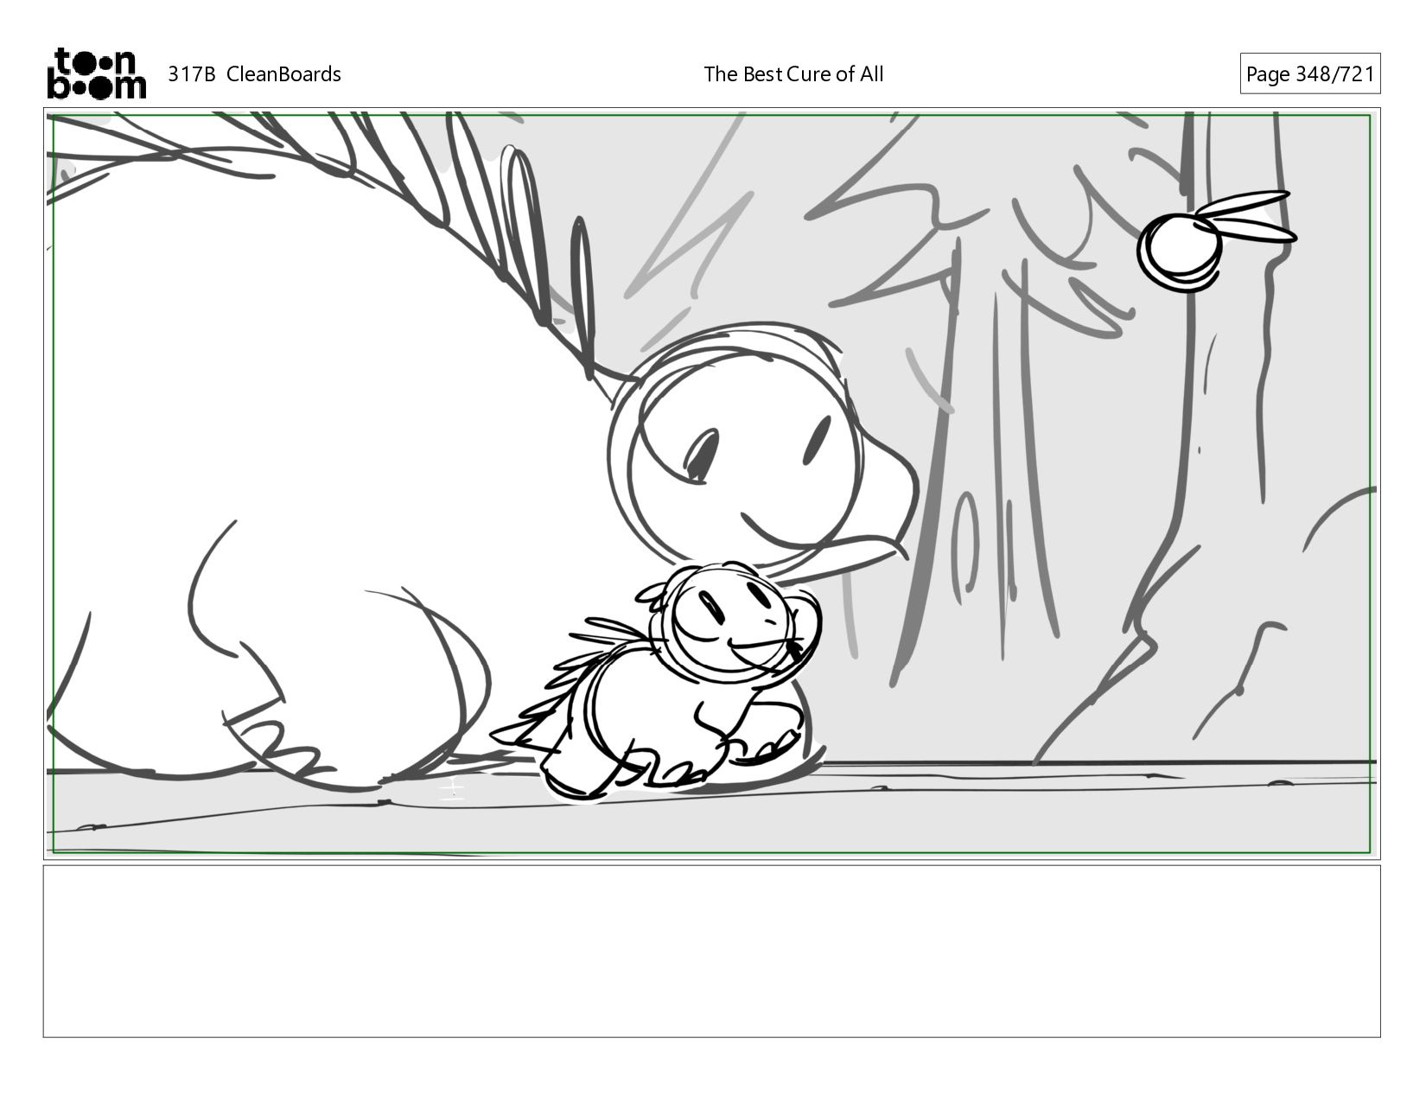Select the '317B CleanBoards' header text
This screenshot has height=1102, width=1426.
point(254,74)
